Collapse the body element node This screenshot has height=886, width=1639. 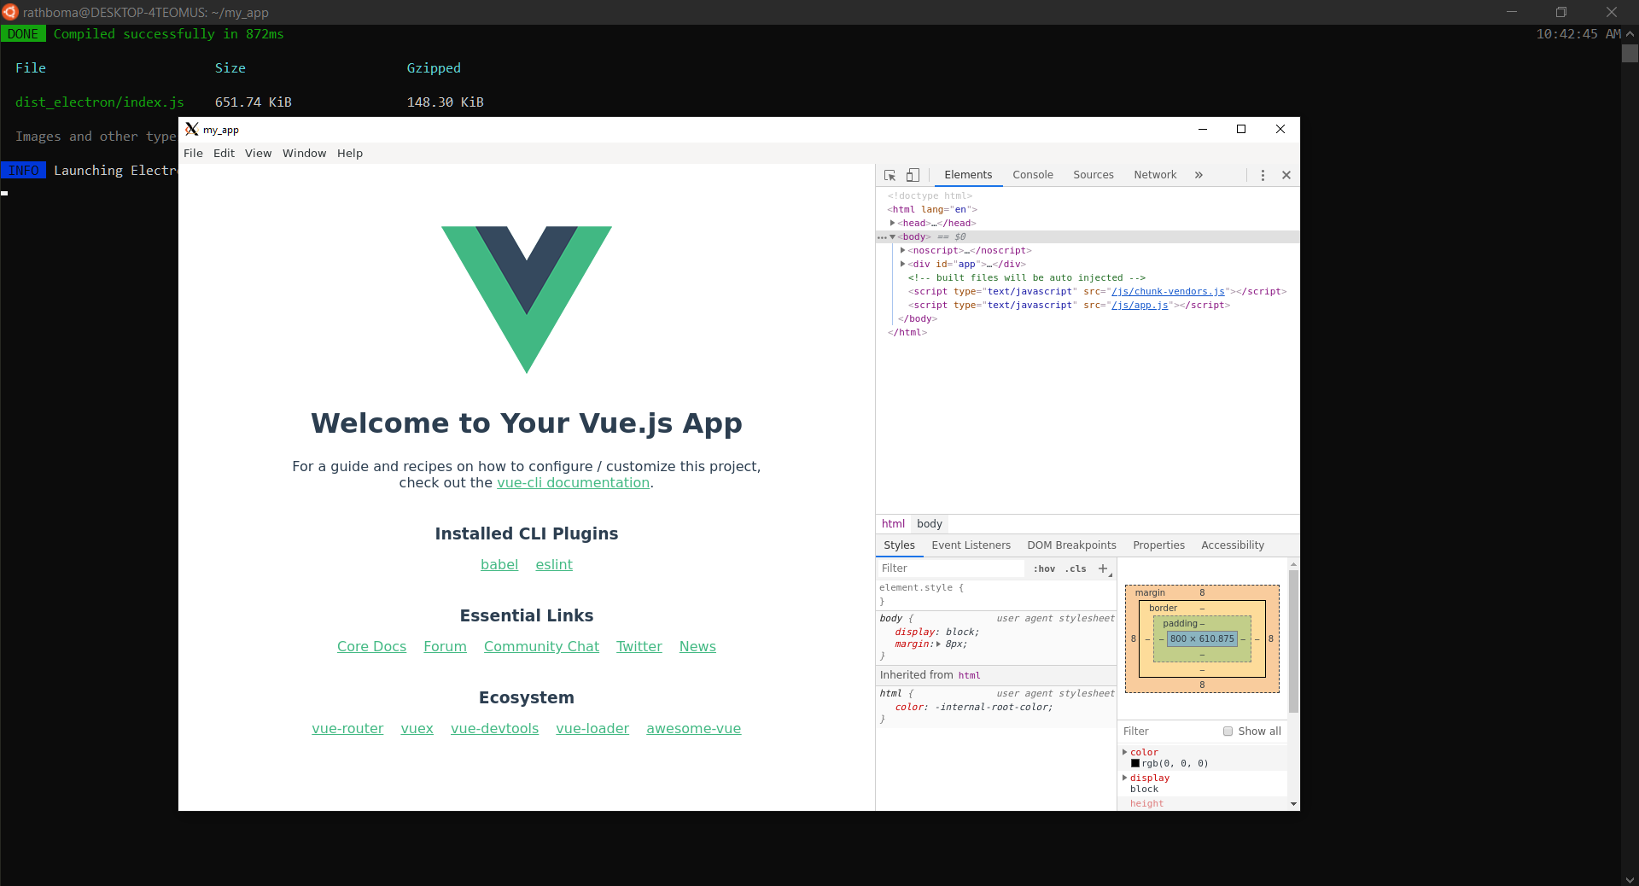click(892, 236)
